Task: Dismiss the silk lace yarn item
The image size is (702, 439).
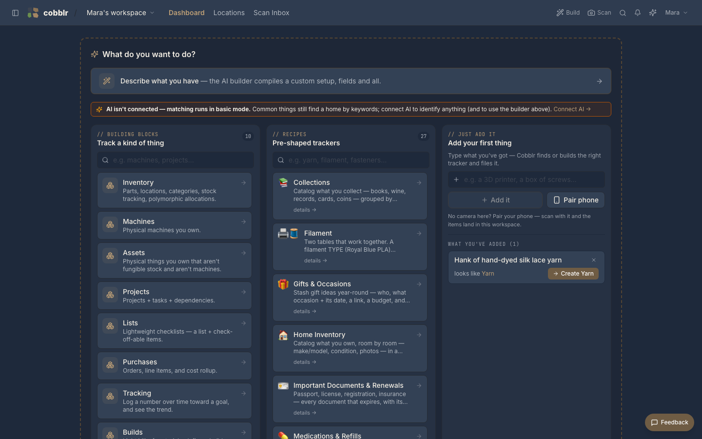Action: [594, 260]
